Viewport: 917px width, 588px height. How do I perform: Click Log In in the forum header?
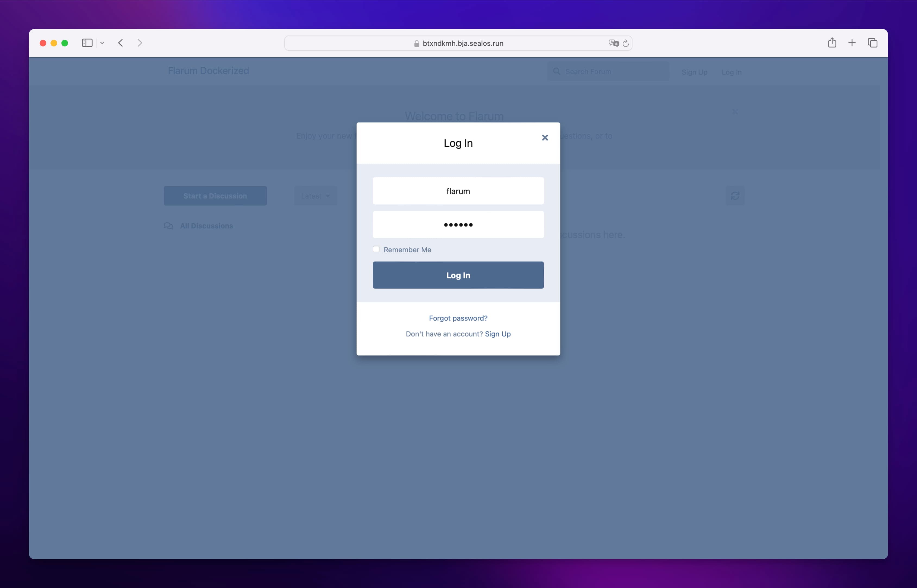[731, 72]
